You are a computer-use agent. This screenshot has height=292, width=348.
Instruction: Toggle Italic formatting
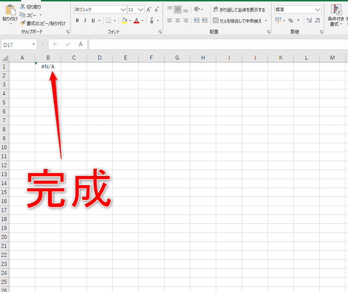pos(85,20)
